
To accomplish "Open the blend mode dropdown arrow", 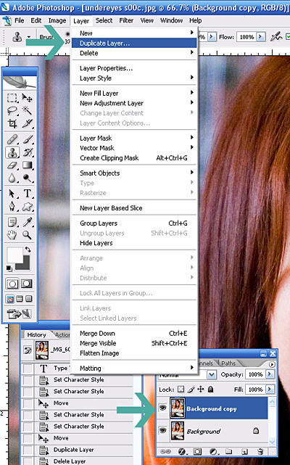I will coord(212,374).
